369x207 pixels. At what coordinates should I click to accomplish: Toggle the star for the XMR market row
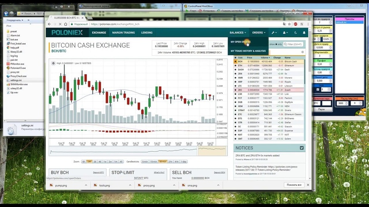[x=235, y=78]
